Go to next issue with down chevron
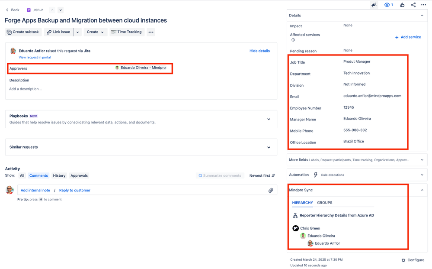This screenshot has width=432, height=269. coord(61,10)
